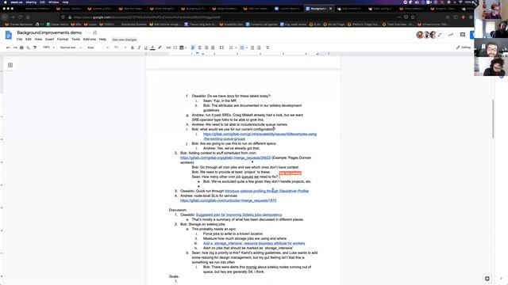Redo the last edit in toolbar
508x285 pixels.
(x=15, y=47)
